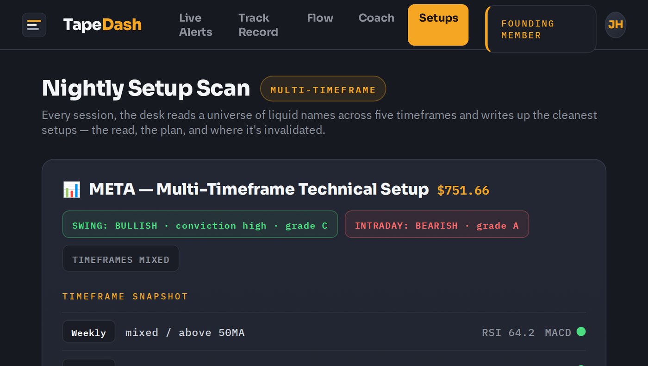Click the $751.66 price value
The image size is (648, 366).
[x=463, y=190]
